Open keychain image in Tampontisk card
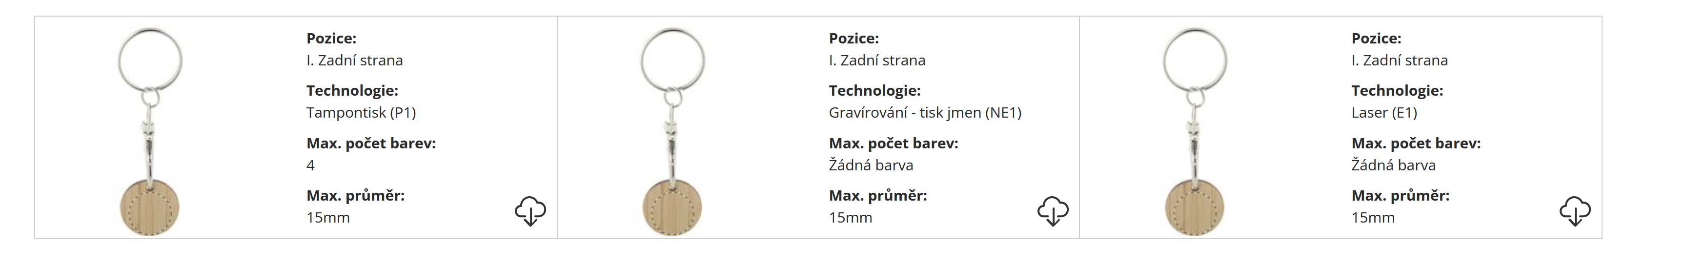 click(x=150, y=131)
